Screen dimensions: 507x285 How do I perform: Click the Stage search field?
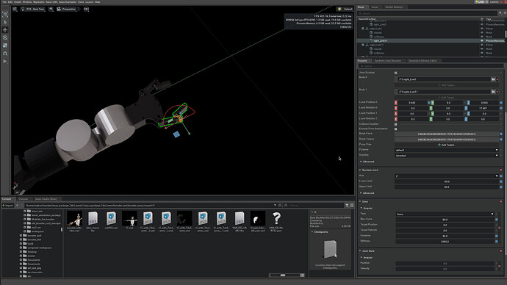click(x=427, y=13)
